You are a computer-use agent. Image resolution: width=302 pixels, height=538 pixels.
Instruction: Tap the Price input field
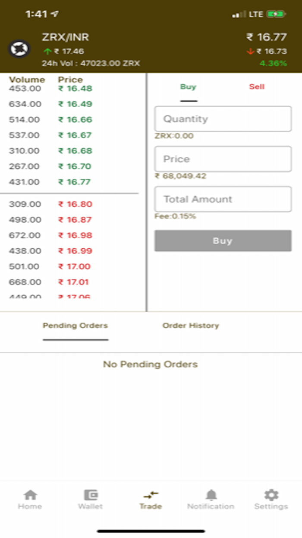tap(223, 159)
